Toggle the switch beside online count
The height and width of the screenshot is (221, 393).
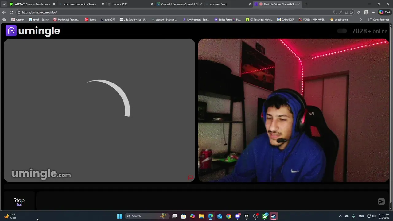pos(342,31)
